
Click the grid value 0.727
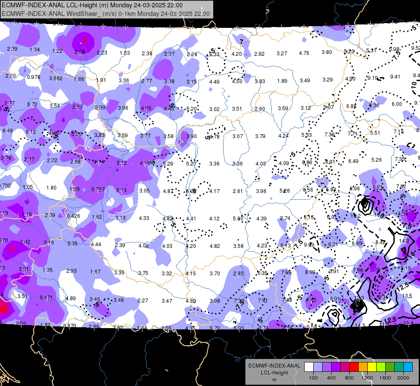pos(98,190)
